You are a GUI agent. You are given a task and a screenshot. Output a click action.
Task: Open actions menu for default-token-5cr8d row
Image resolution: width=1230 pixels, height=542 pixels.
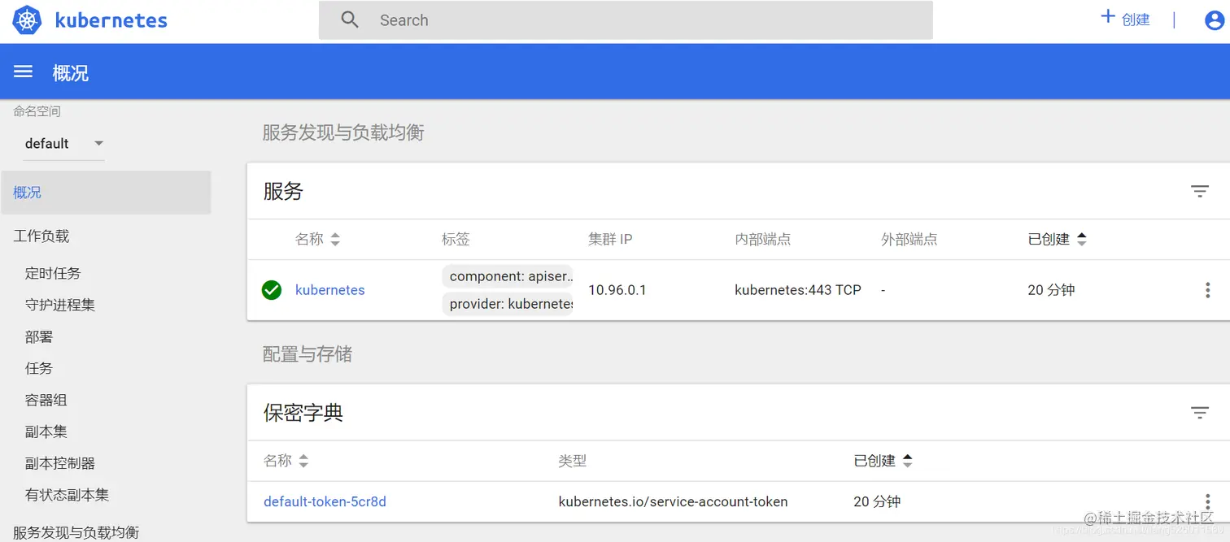(x=1207, y=501)
